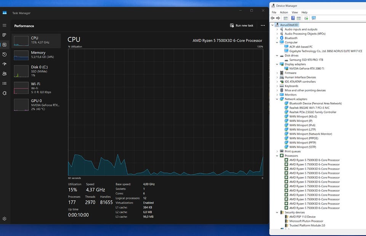Open Startup apps in Task Manager sidebar
Image resolution: width=366 pixels, height=236 pixels.
click(x=5, y=64)
